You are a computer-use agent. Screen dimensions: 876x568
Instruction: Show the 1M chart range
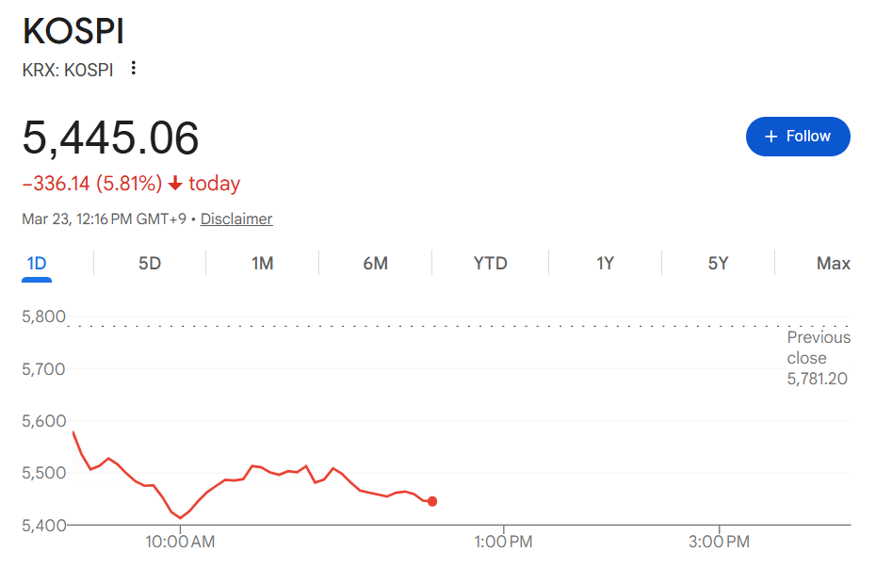(x=263, y=264)
